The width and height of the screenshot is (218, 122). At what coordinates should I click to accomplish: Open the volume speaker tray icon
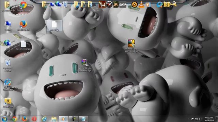coord(200,119)
